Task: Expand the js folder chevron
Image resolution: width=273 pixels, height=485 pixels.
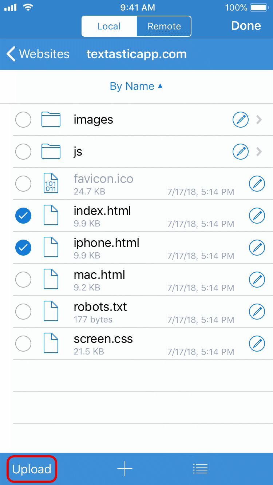Action: click(x=259, y=152)
